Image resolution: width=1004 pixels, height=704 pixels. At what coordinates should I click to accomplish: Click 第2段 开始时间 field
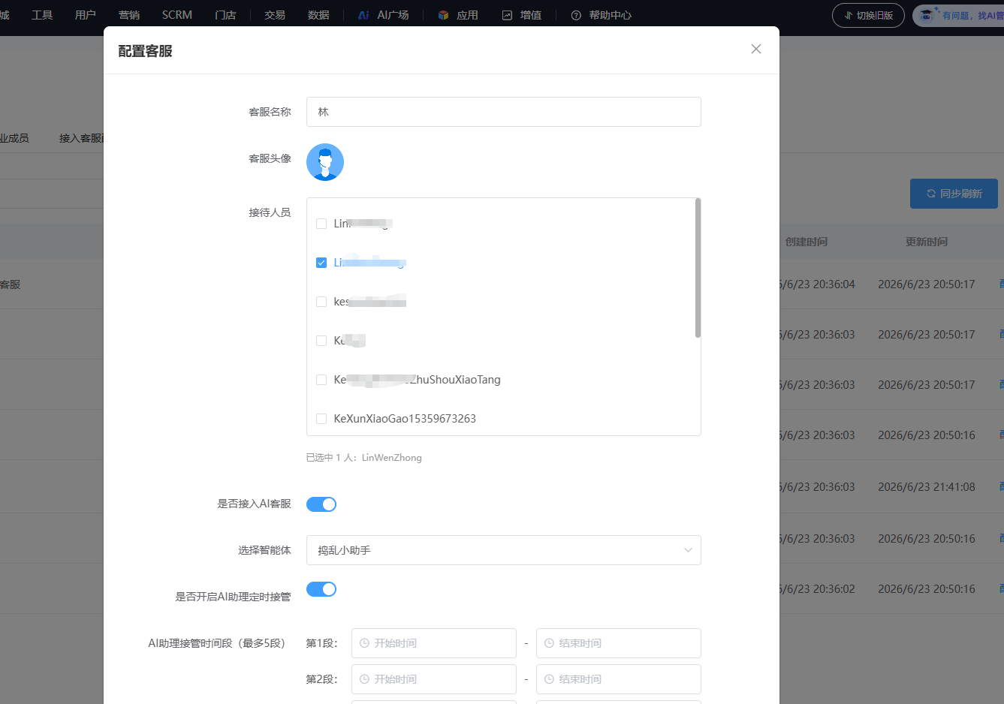tap(434, 679)
